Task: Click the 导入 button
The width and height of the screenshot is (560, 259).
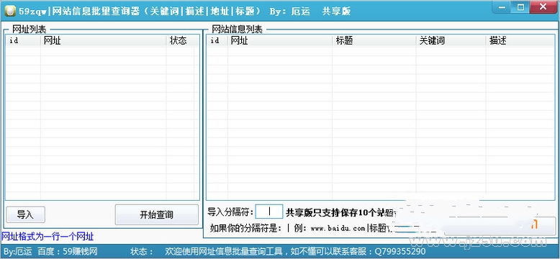Action: (x=25, y=214)
